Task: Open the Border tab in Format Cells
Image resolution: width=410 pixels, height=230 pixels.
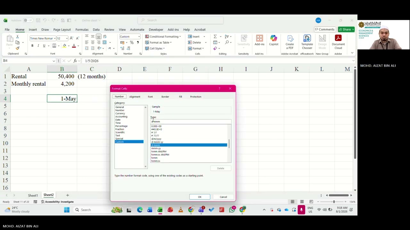Action: 165,96
